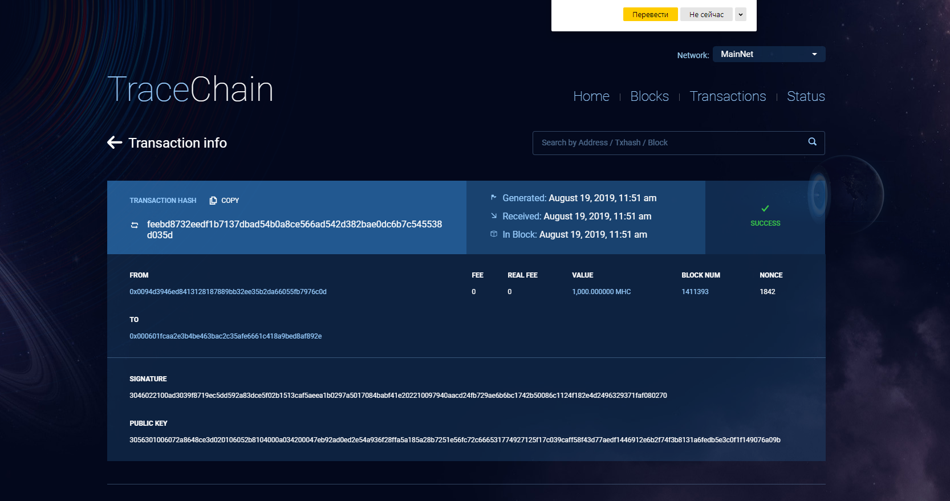
Task: Click the green success checkmark icon
Action: coord(765,209)
